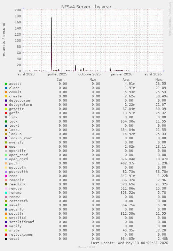Click the "Munin 2.0.76" footer text
Image resolution: width=173 pixels, height=251 pixels.
(86, 247)
